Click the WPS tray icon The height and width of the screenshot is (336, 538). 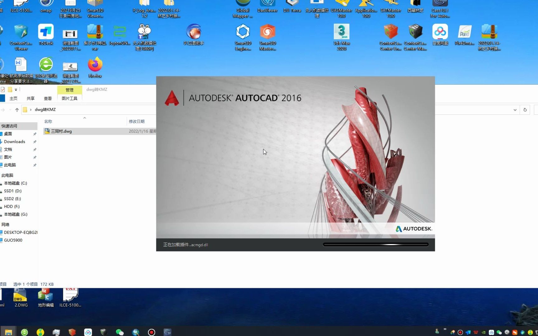(476, 332)
